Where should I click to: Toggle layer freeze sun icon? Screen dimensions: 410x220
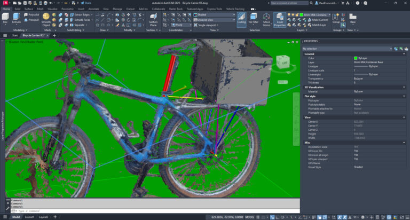[293, 15]
